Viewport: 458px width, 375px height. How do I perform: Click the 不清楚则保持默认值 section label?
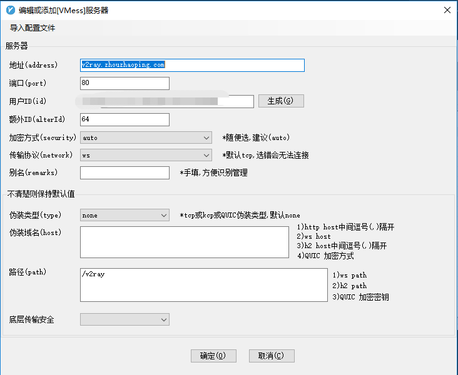(41, 194)
